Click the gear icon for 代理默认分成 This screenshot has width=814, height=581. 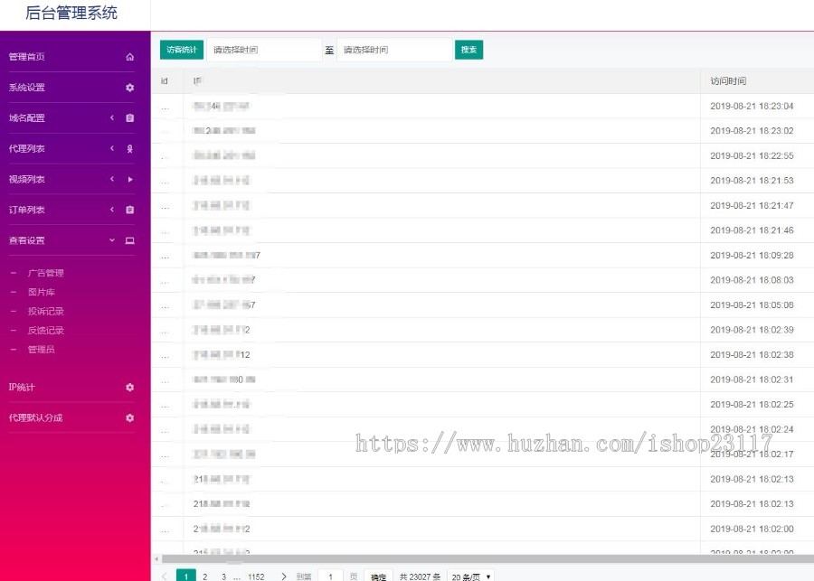click(x=129, y=417)
